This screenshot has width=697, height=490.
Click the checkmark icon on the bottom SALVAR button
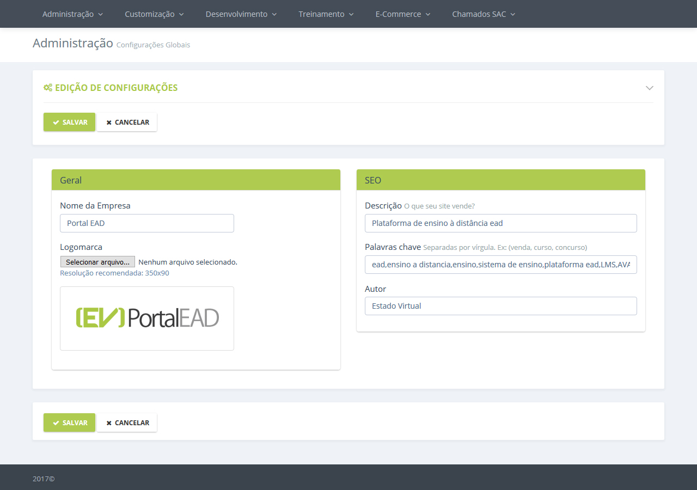coord(56,422)
